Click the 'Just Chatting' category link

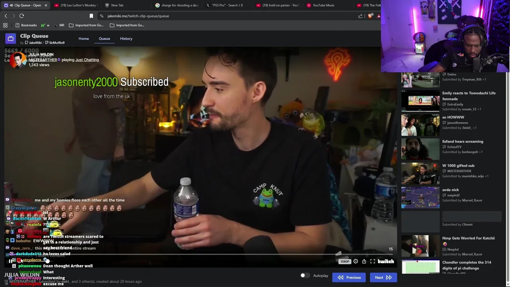pos(87,60)
